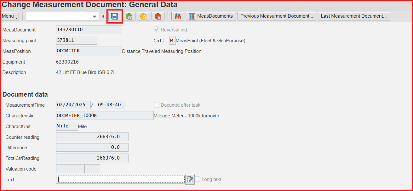The image size is (413, 191).
Task: Click into the Text input field
Action: pyautogui.click(x=120, y=179)
